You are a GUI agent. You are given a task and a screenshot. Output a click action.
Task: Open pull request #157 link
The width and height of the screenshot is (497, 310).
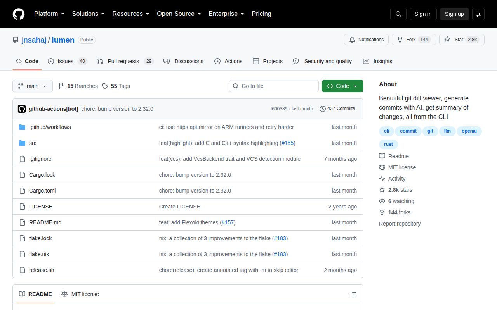click(x=228, y=222)
